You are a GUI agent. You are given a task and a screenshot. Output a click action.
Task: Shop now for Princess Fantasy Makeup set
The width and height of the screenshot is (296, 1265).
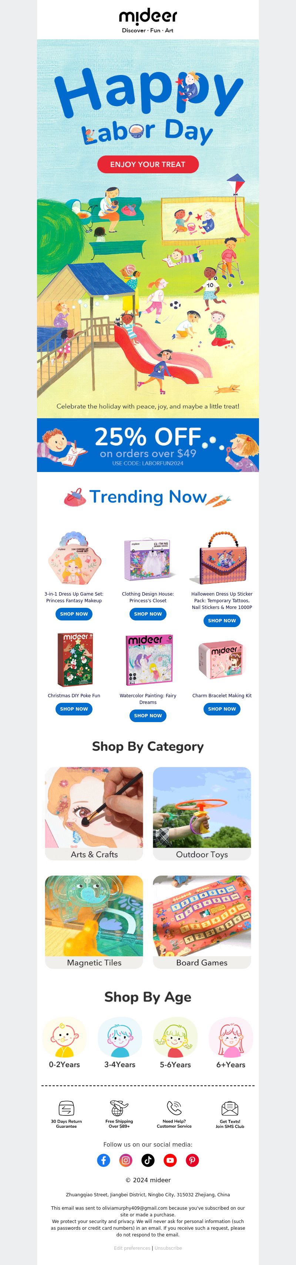click(x=74, y=614)
